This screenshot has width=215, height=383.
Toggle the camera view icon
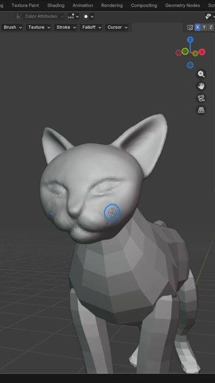(201, 98)
